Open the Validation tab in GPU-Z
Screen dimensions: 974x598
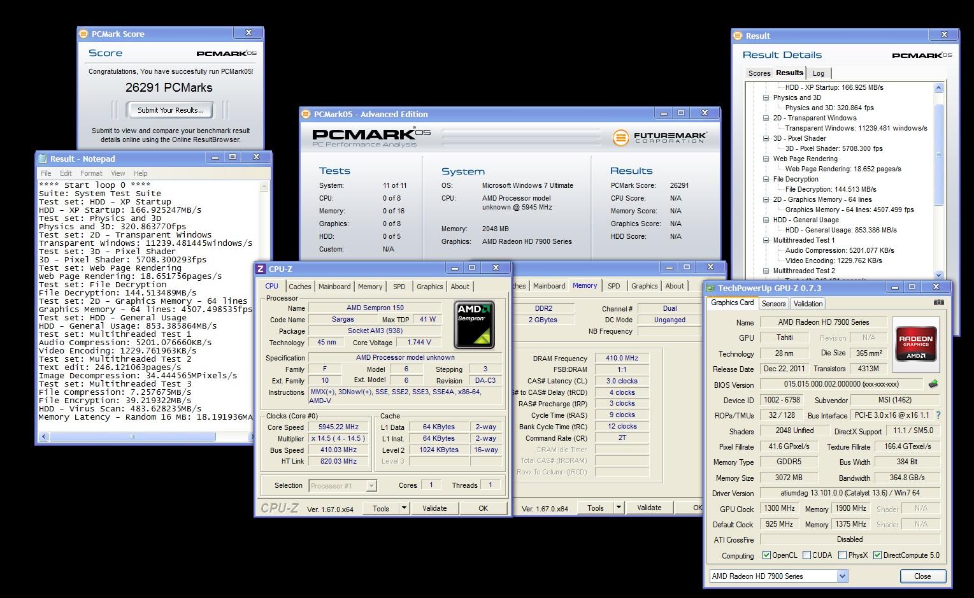pos(808,304)
